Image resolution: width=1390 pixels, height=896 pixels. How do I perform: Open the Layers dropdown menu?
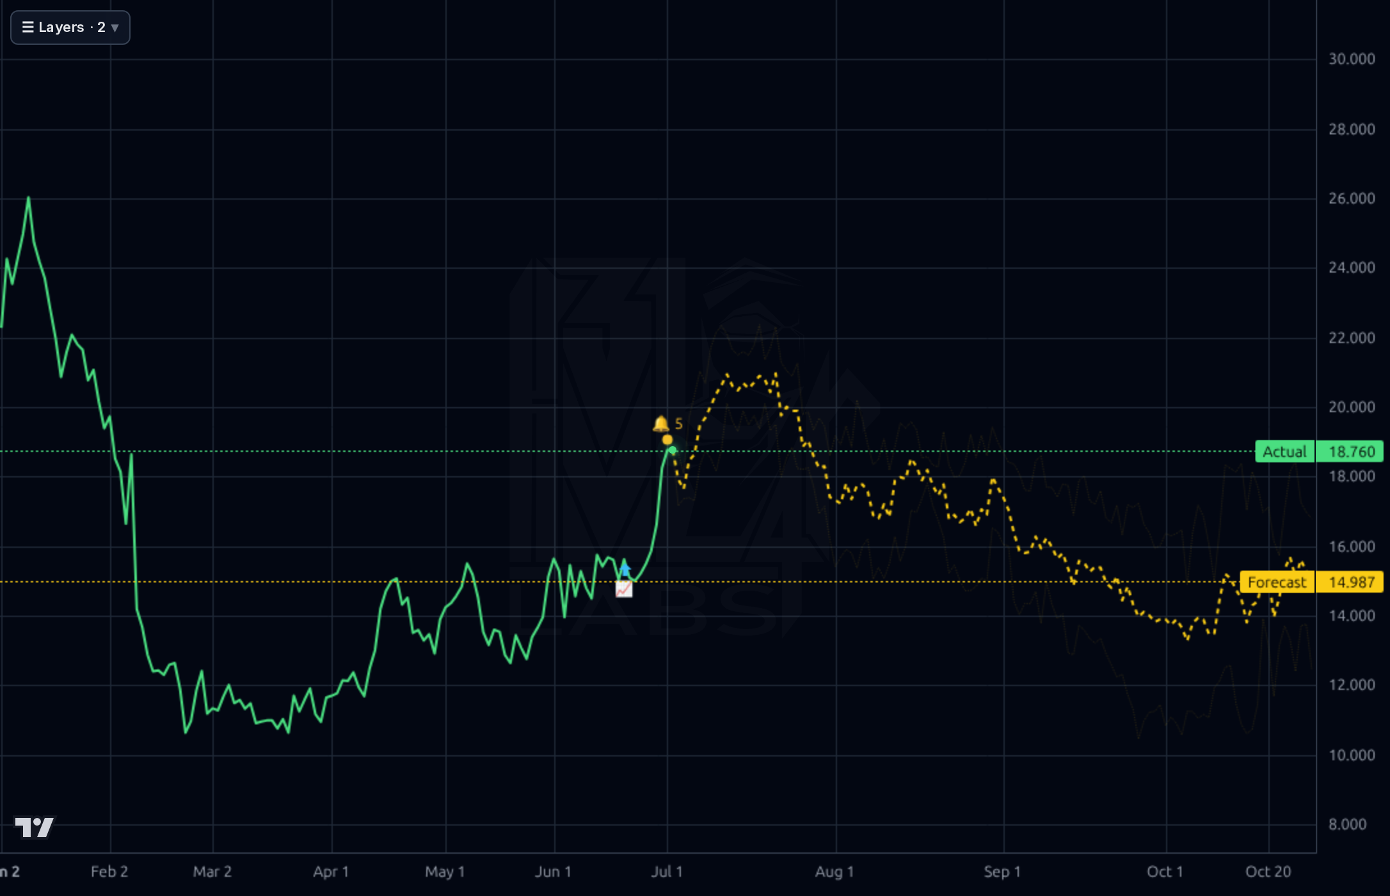[70, 28]
